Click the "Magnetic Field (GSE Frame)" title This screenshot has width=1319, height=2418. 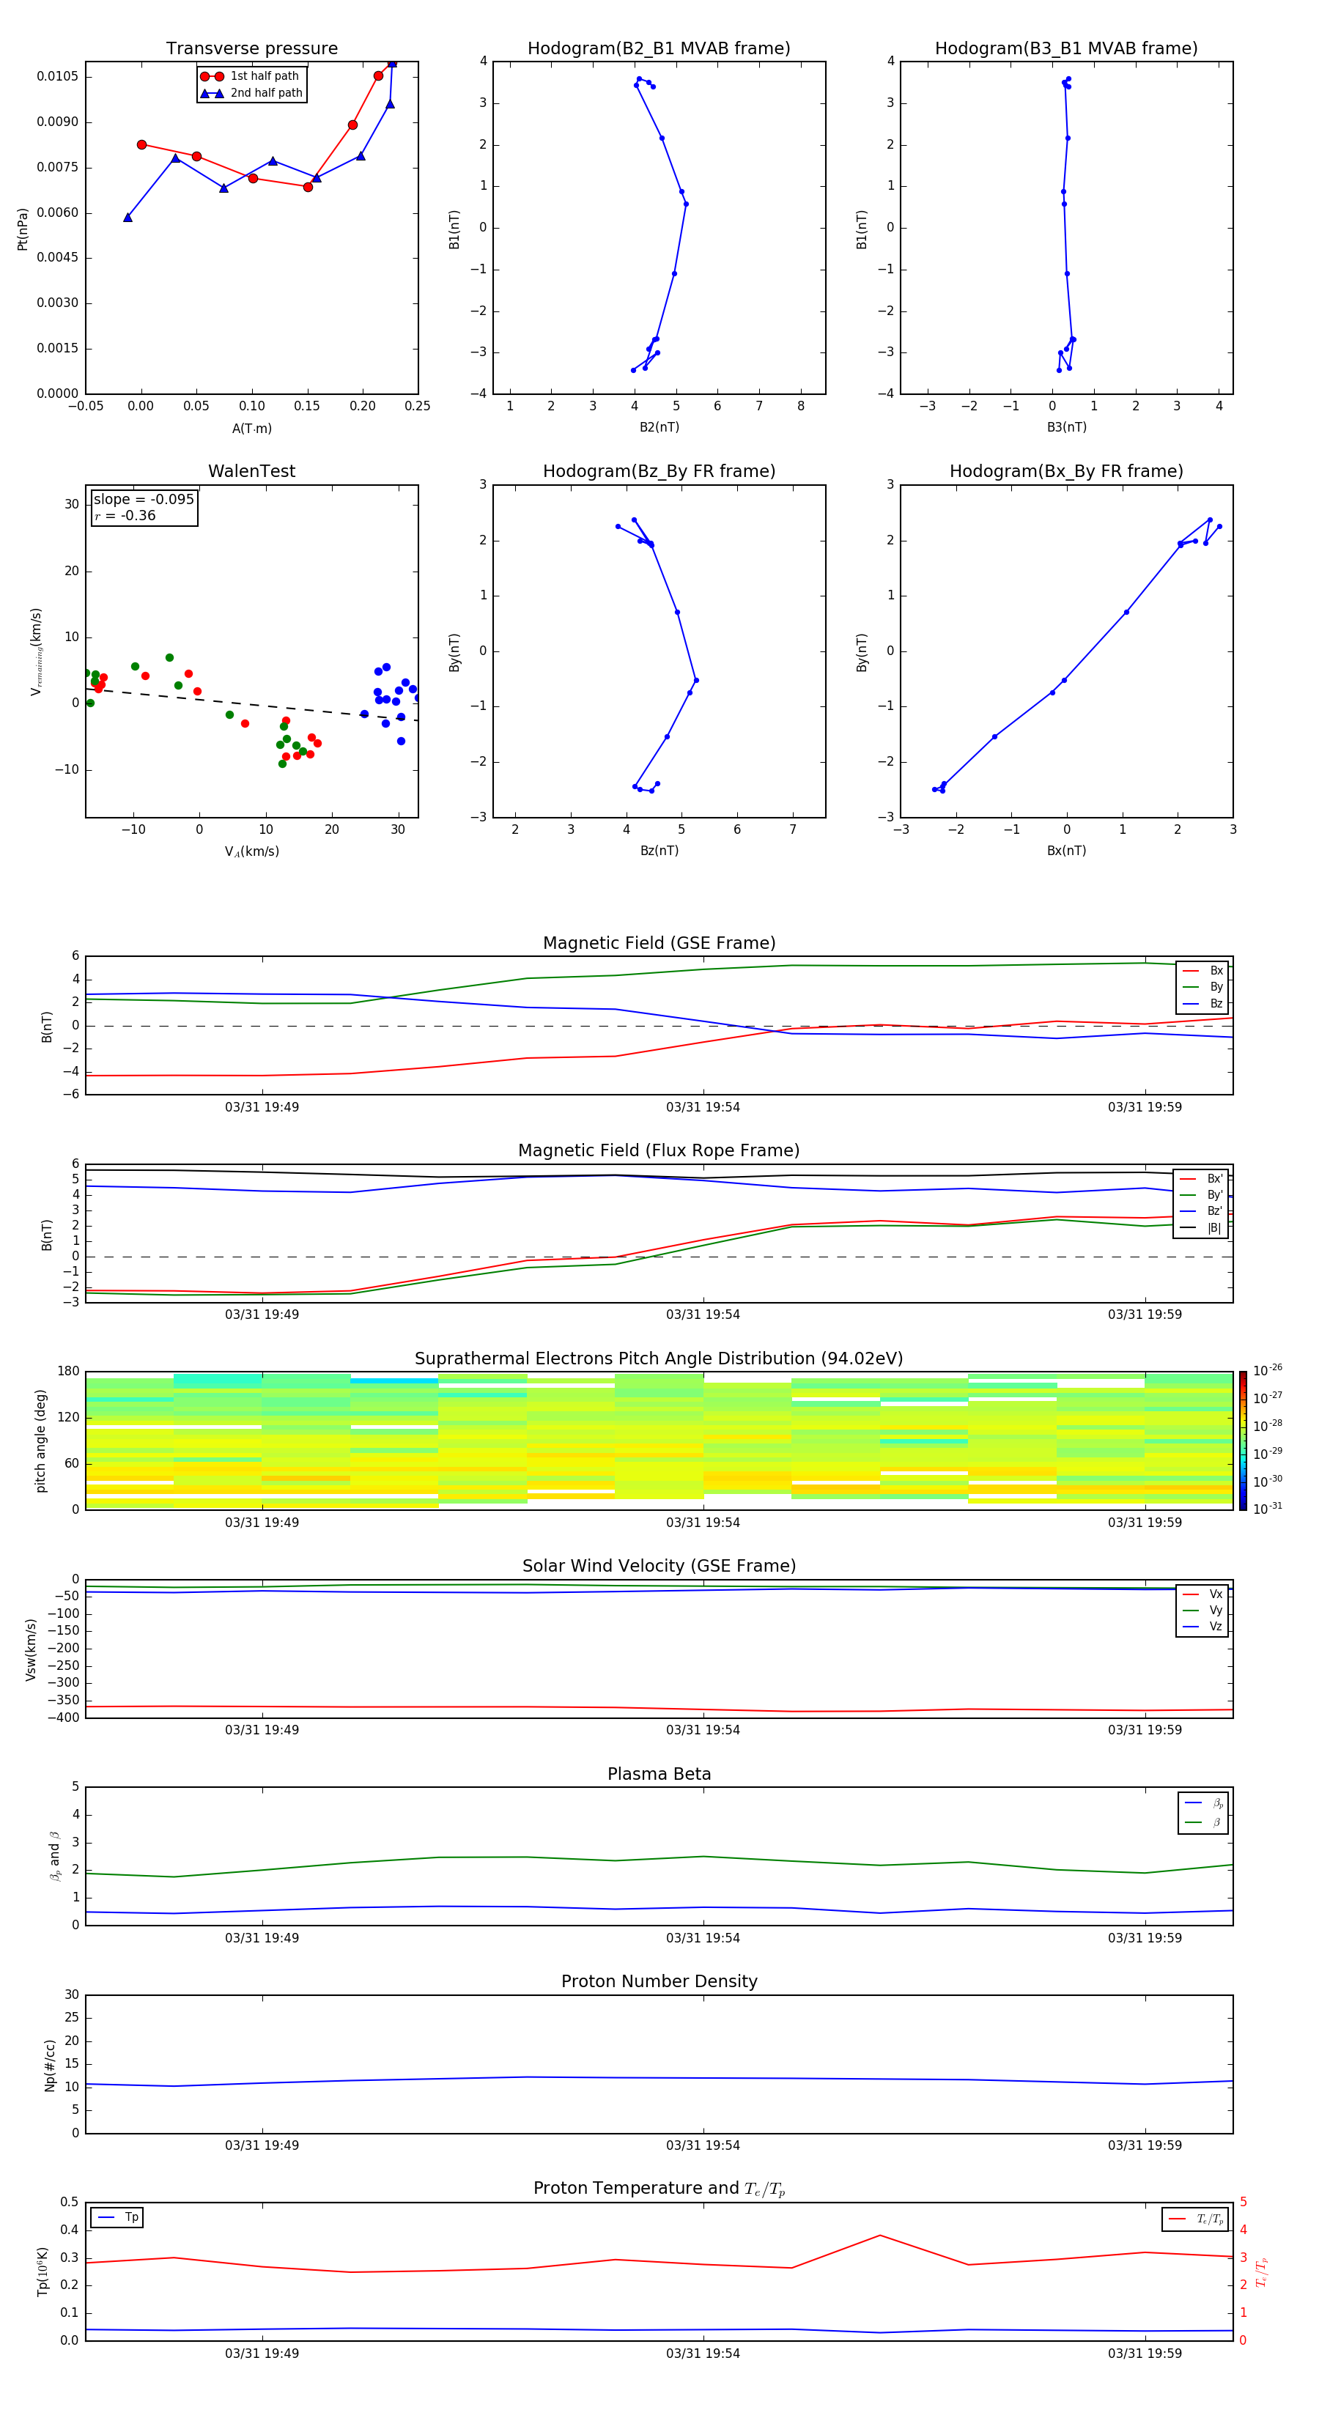click(x=659, y=943)
